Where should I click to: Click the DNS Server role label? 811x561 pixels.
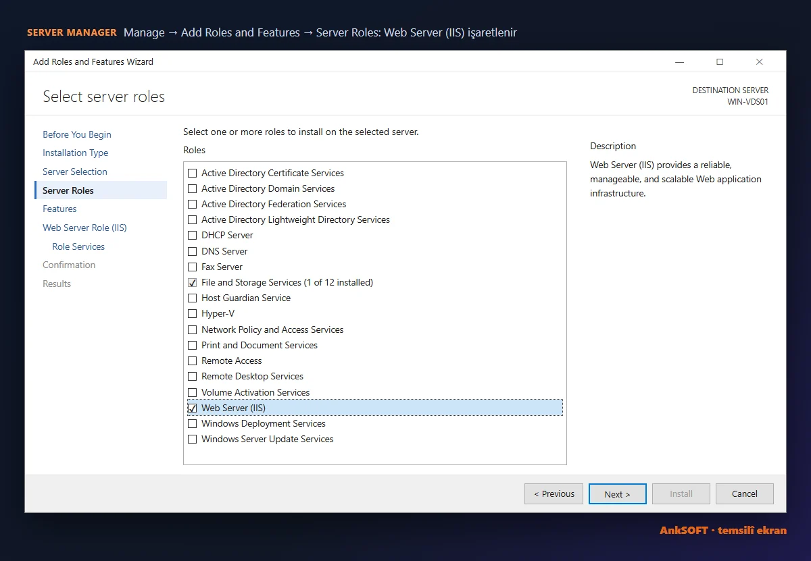coord(224,252)
